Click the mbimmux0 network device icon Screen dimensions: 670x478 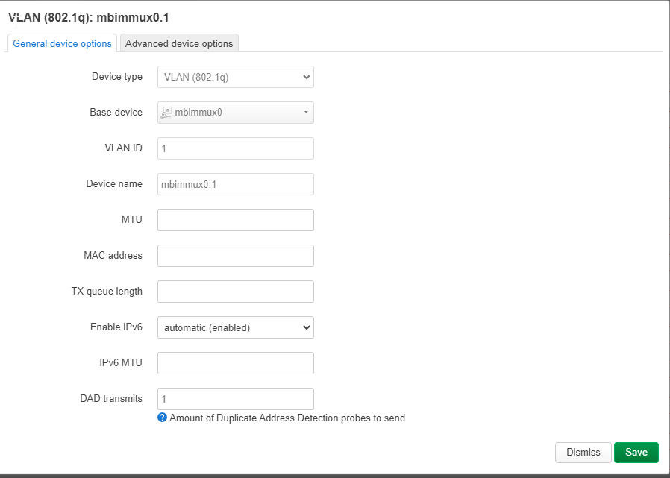[x=166, y=113]
